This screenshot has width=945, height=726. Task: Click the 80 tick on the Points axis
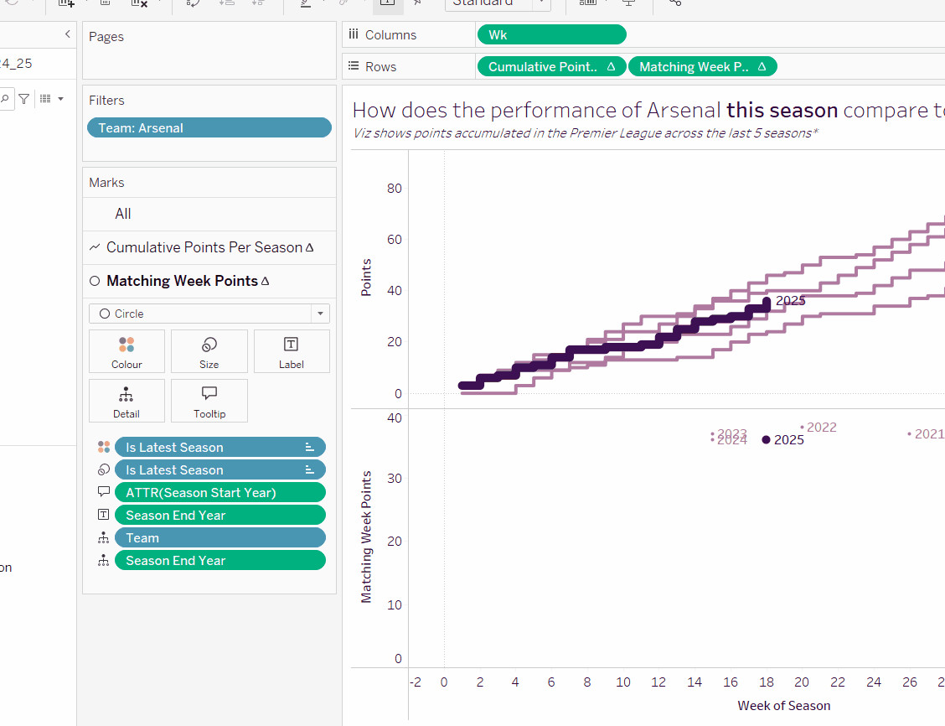point(394,188)
